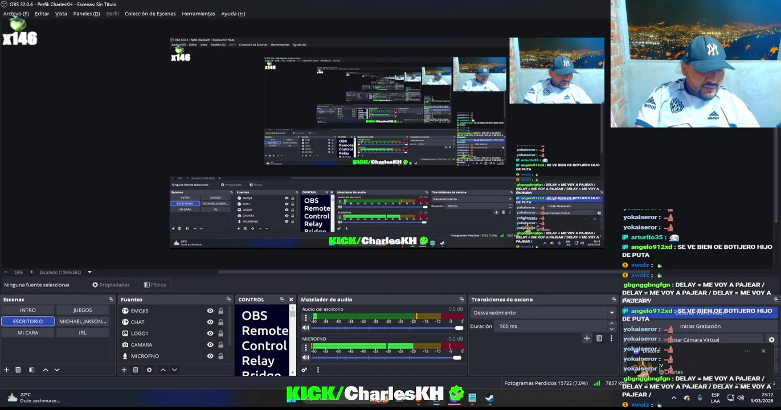
Task: Adjust MICROFNO volume slider
Action: 387,358
